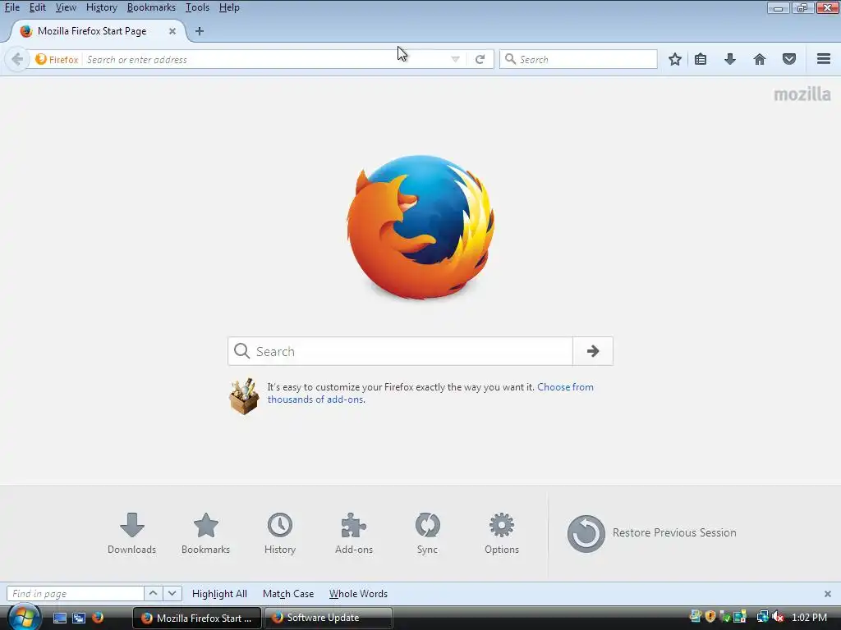Screen dimensions: 841x630
Task: Click the Find in page field
Action: [75, 594]
